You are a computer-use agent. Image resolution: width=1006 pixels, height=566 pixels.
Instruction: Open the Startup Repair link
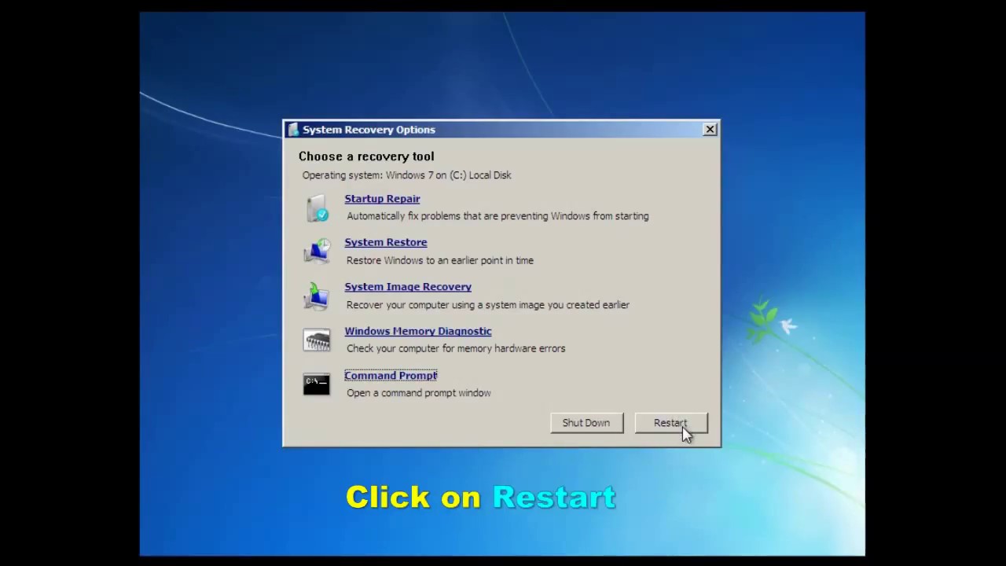click(x=382, y=199)
